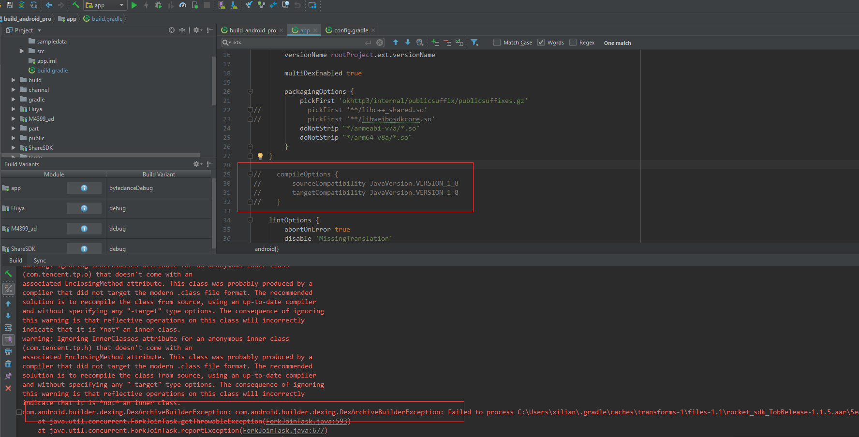859x437 pixels.
Task: Click the green hammer rebuild icon in the Build panel
Action: (8, 274)
